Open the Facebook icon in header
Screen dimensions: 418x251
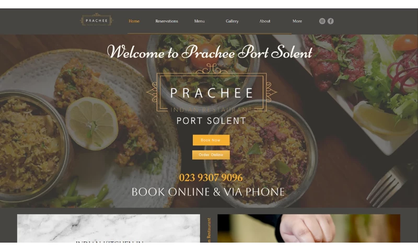point(331,21)
